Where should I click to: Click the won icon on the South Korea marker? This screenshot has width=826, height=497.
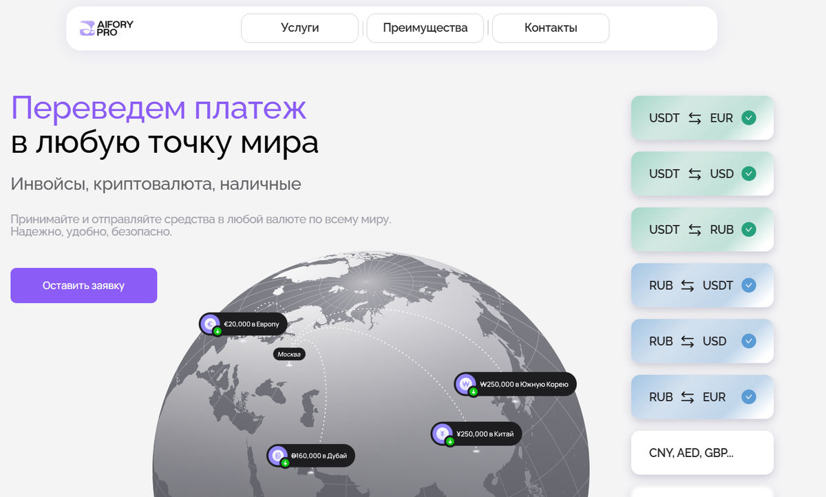465,384
